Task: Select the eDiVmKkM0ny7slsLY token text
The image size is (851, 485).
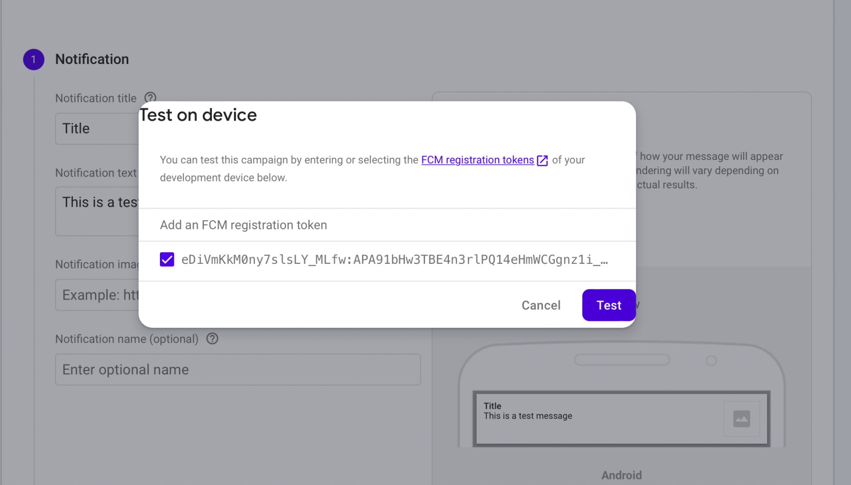Action: point(394,260)
